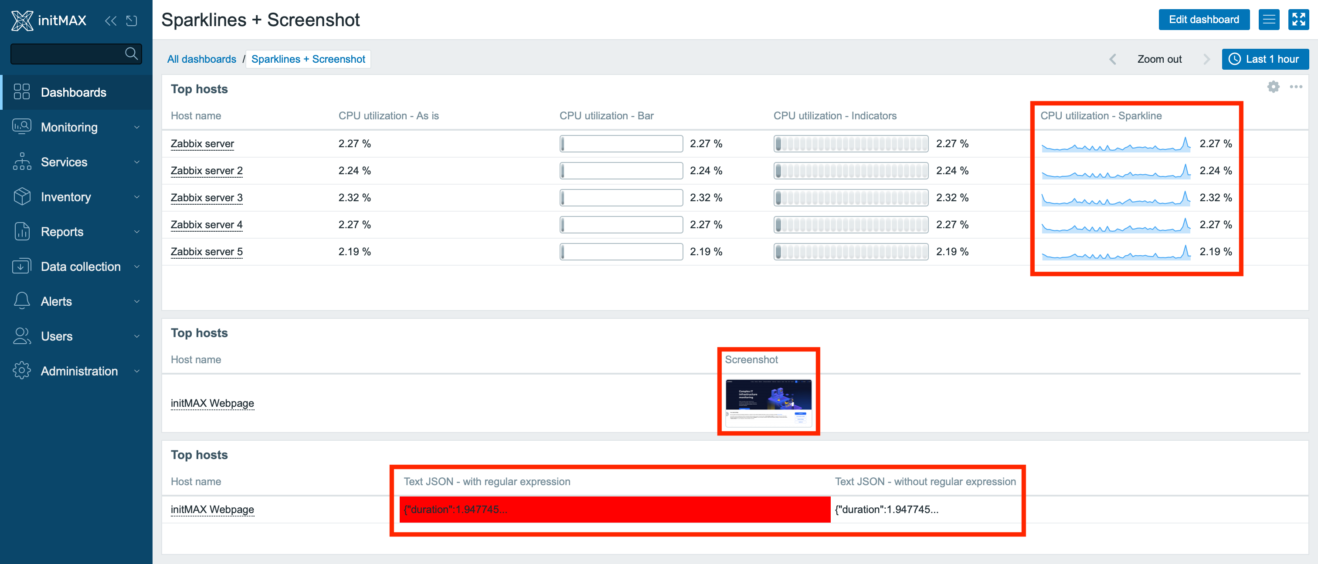Image resolution: width=1318 pixels, height=564 pixels.
Task: Click the CPU indicators gauge for Zabbix server 3
Action: click(851, 198)
